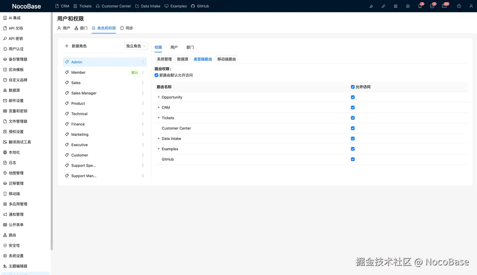Click the rocket plugin icon in header

(383, 6)
